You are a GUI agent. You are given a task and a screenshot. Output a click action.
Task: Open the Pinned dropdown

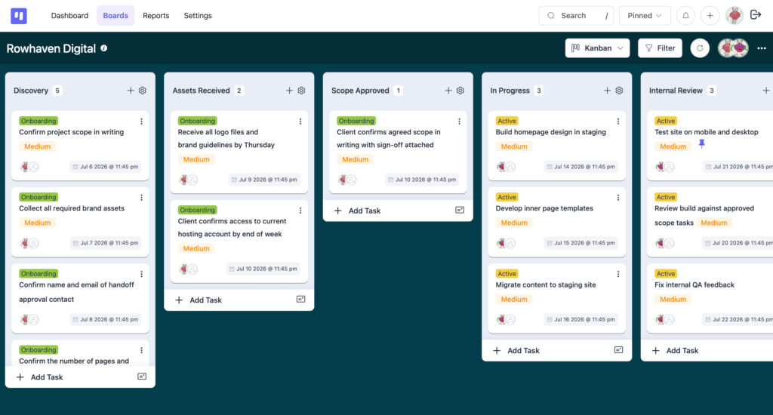point(645,16)
